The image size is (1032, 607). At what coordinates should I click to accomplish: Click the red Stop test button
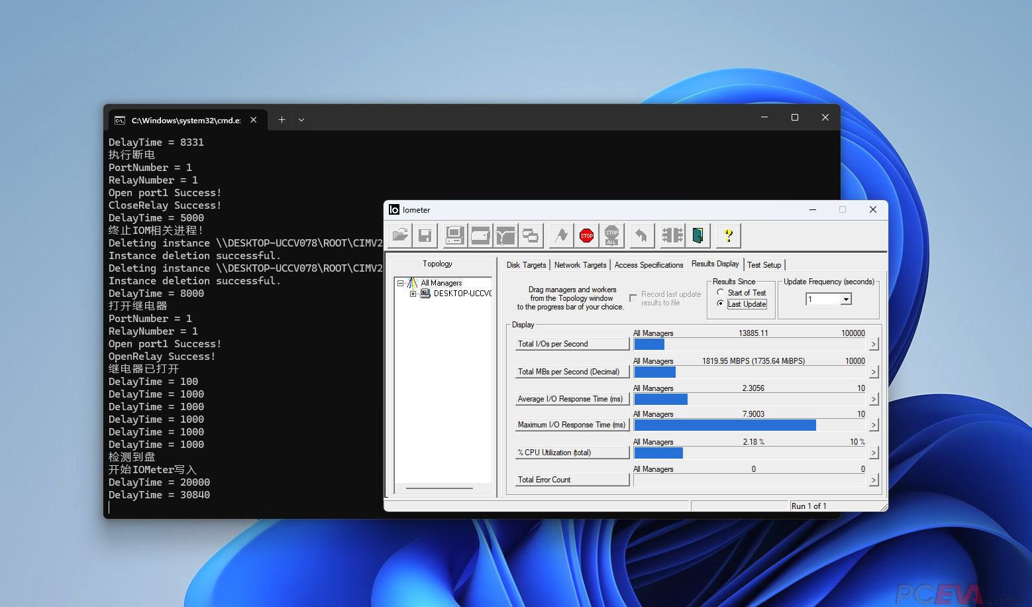click(586, 235)
